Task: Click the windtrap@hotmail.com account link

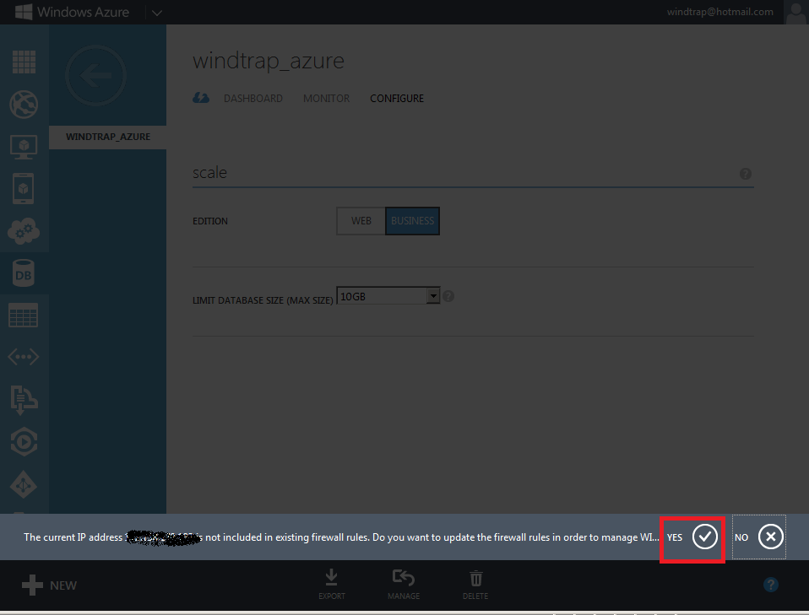Action: pos(719,12)
